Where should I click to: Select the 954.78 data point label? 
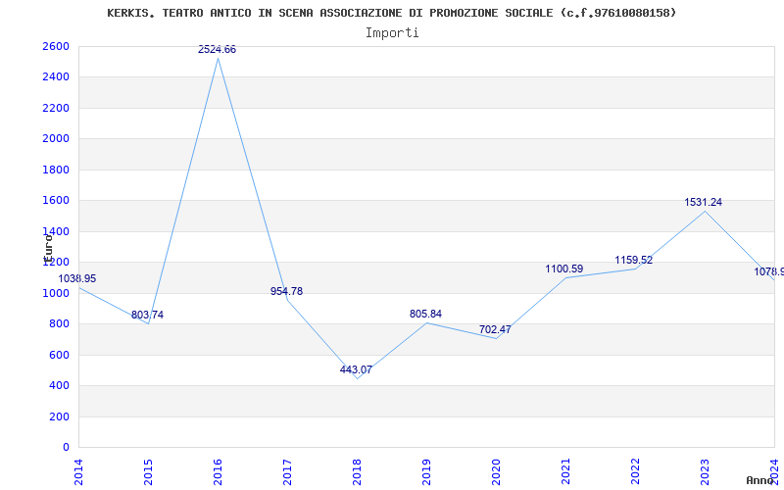(286, 291)
